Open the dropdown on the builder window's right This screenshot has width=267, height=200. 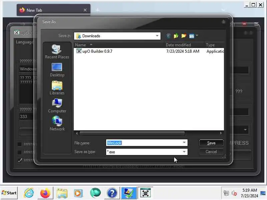[245, 130]
